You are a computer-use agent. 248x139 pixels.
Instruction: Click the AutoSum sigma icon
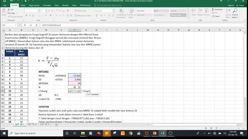click(x=213, y=9)
